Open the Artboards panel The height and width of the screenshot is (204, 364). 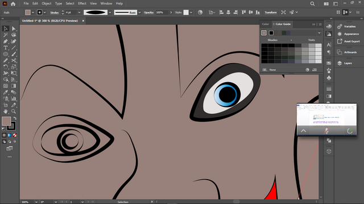347,52
